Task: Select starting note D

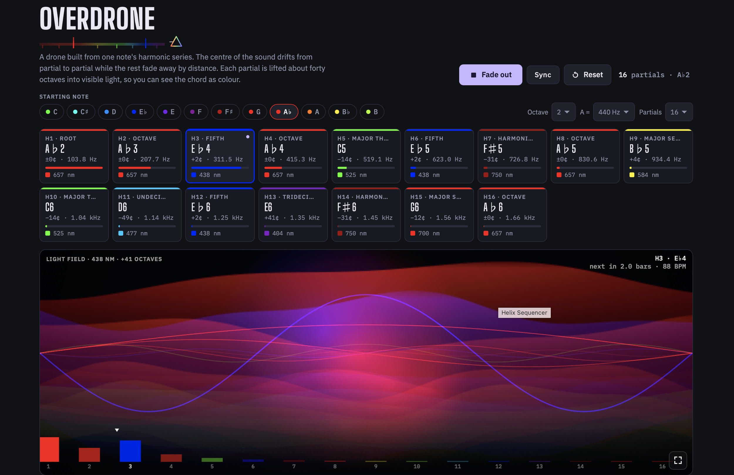Action: [x=110, y=112]
